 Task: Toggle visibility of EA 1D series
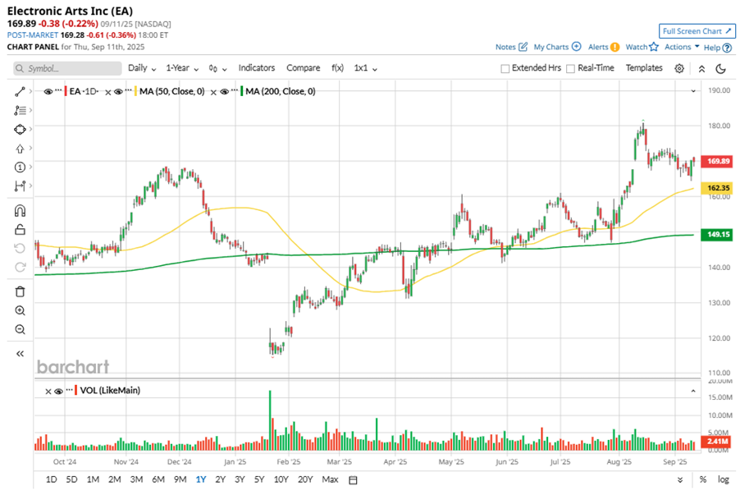click(48, 92)
